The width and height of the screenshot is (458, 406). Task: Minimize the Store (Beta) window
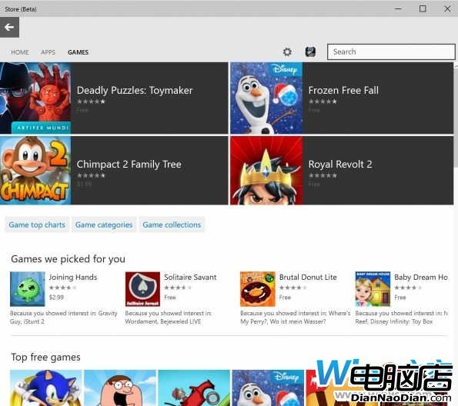[x=398, y=8]
